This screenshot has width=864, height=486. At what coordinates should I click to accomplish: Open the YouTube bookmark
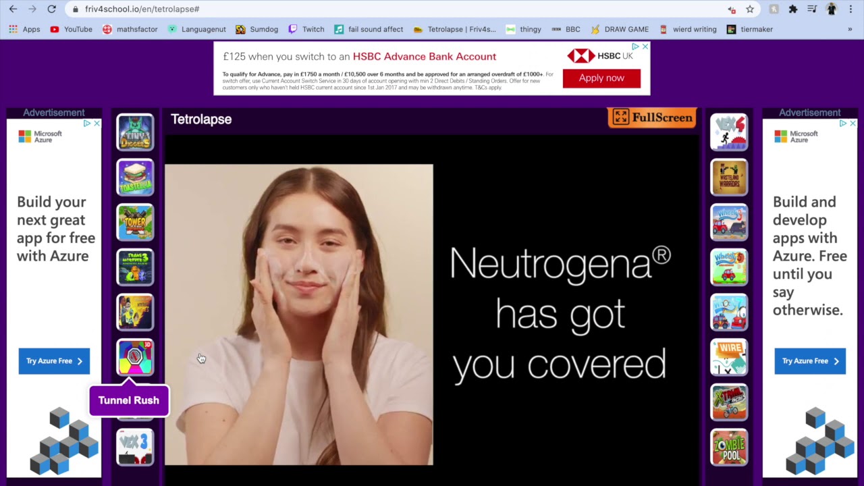[71, 30]
